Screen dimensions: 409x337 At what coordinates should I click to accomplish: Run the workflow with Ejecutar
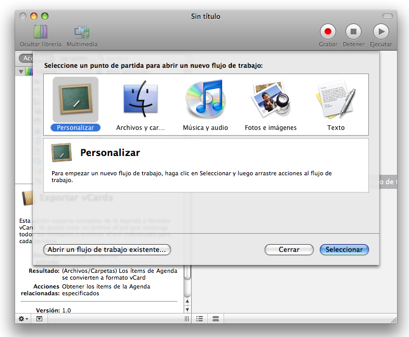(x=381, y=32)
